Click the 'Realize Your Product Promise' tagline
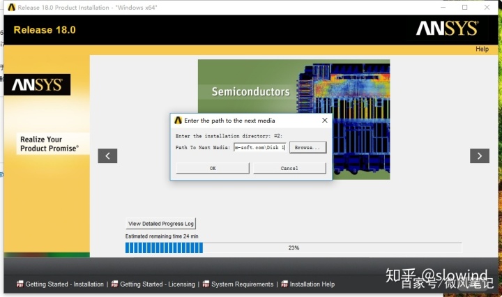This screenshot has width=502, height=297. [x=49, y=144]
